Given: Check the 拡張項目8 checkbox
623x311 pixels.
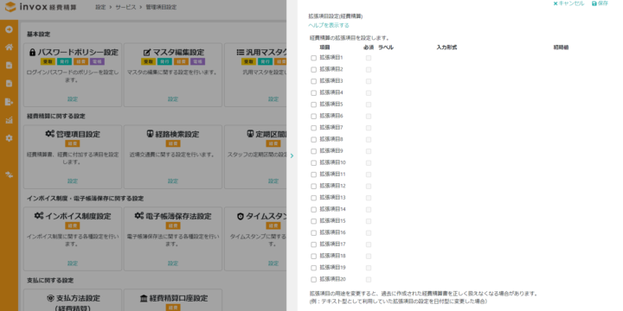Looking at the screenshot, I should [x=313, y=140].
